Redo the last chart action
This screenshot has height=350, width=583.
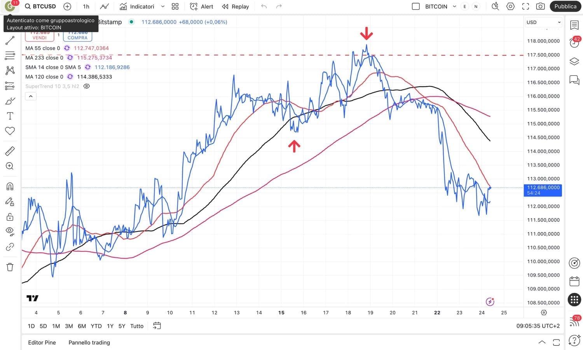(x=279, y=6)
